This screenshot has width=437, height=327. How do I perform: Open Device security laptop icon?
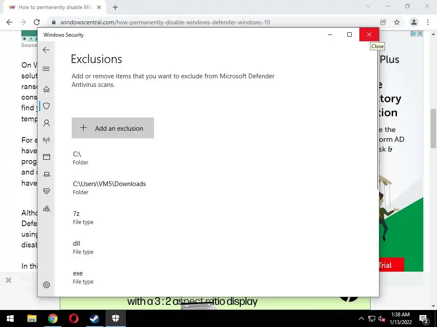click(47, 174)
